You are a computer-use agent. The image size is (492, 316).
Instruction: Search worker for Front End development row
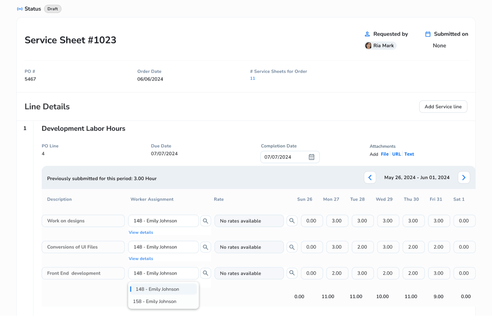(206, 273)
